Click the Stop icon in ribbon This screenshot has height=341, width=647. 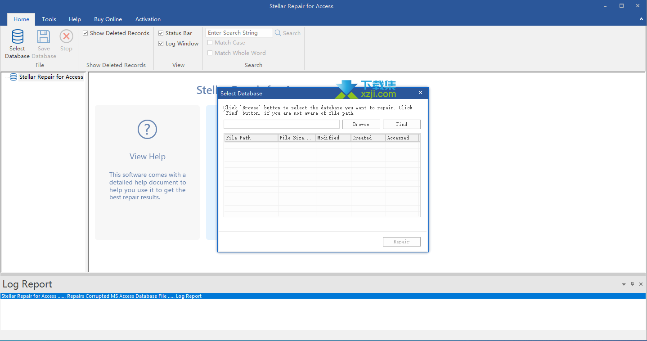(66, 36)
